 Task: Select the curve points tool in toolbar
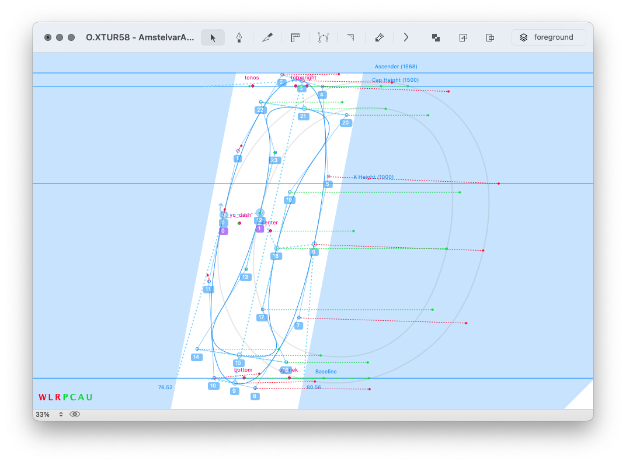[x=323, y=37]
